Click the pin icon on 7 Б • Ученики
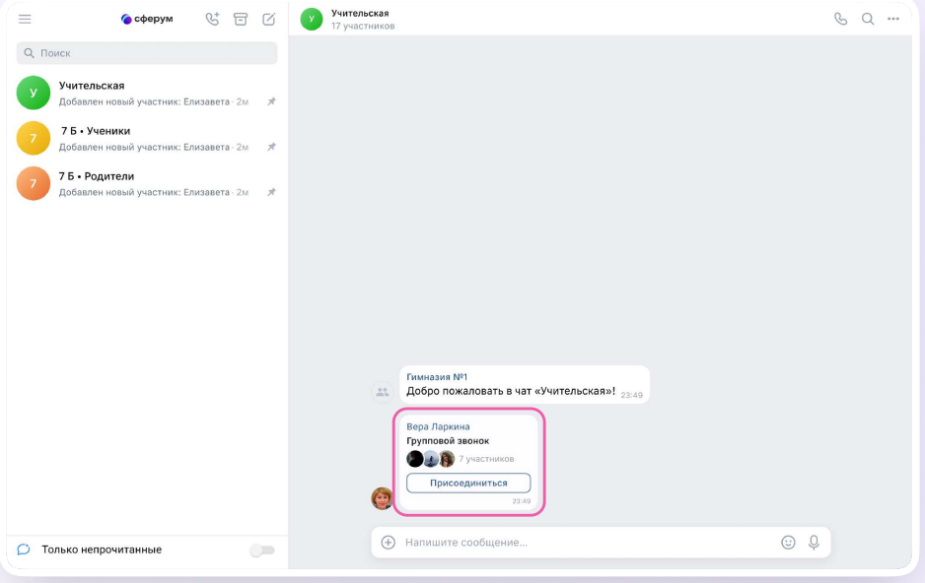This screenshot has height=583, width=925. 271,147
